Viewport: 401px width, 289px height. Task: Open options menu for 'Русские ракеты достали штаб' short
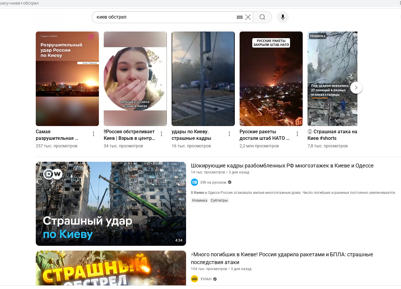click(x=297, y=134)
